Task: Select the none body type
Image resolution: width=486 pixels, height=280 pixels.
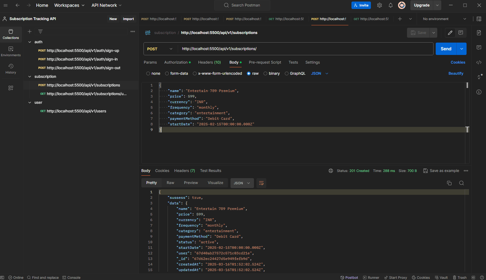Action: (148, 73)
